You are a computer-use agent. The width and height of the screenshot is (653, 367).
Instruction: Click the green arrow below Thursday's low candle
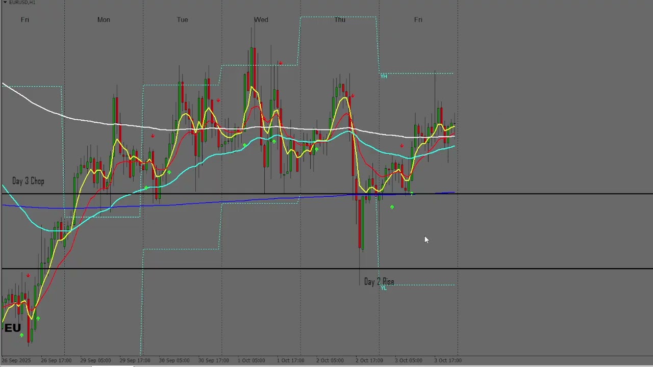(x=392, y=207)
